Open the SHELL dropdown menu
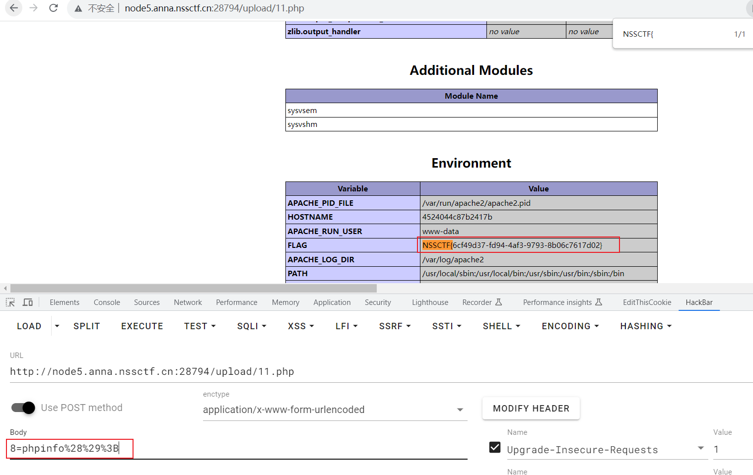The width and height of the screenshot is (753, 475). 501,326
